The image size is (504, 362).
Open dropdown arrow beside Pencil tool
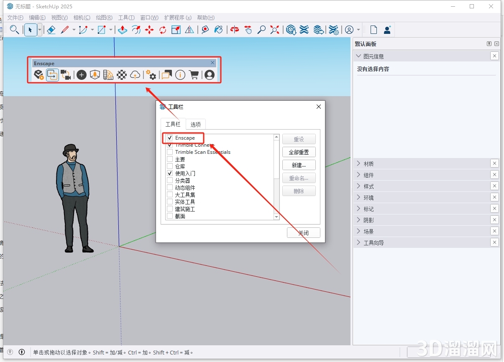tap(74, 30)
